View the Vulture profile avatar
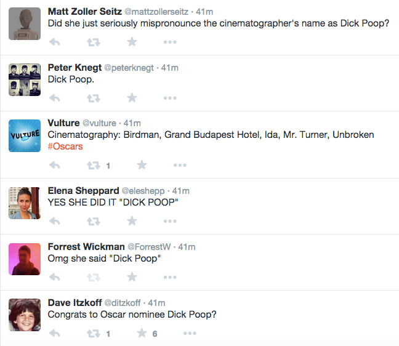This screenshot has height=346, width=399. tap(25, 135)
